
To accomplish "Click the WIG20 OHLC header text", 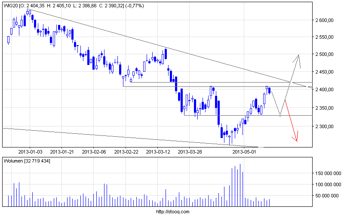I will 74,6.
